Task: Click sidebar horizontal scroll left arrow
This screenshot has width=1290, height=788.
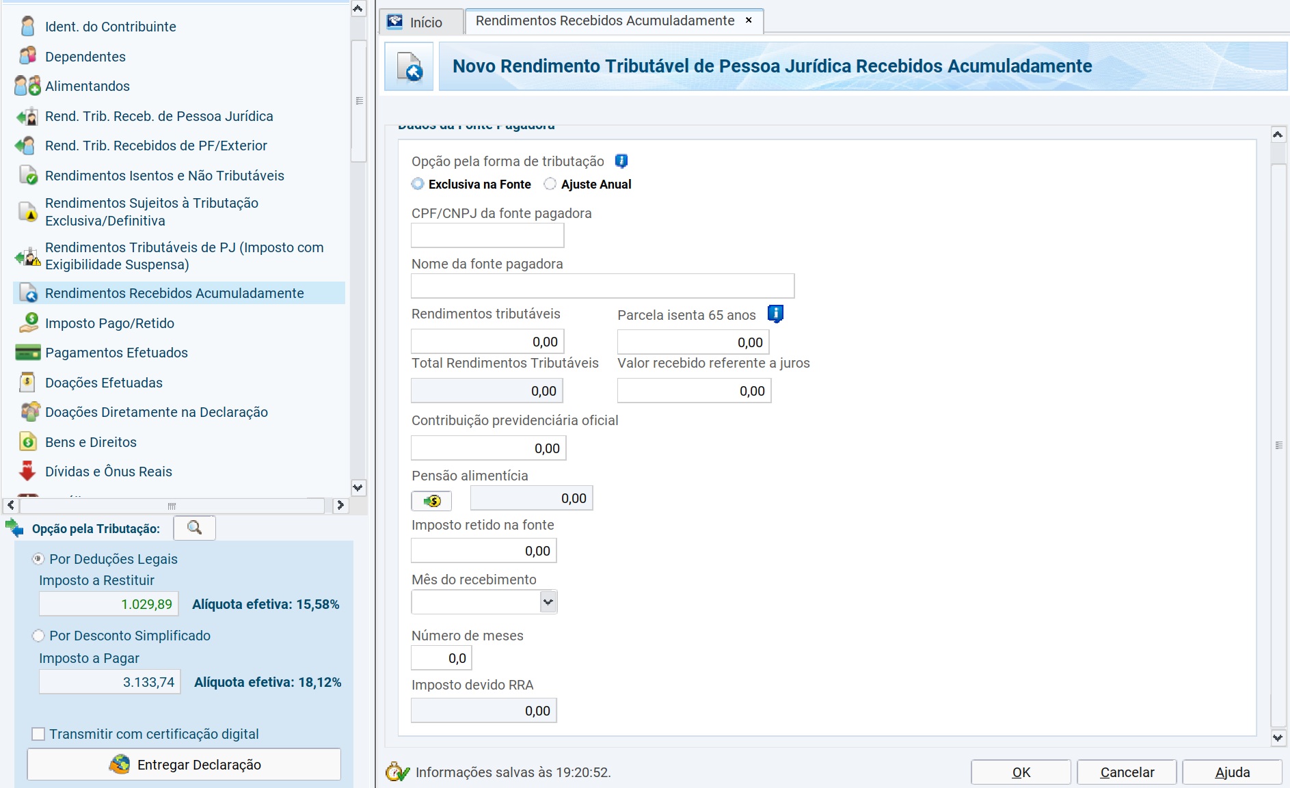Action: 11,505
